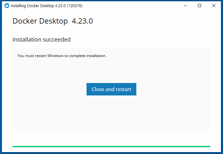Select the "Installation succeeded" status text
The height and width of the screenshot is (154, 223).
point(41,40)
